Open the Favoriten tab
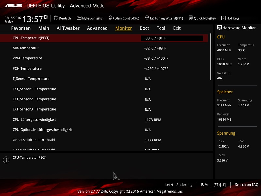261x196 pixels. [x=21, y=28]
